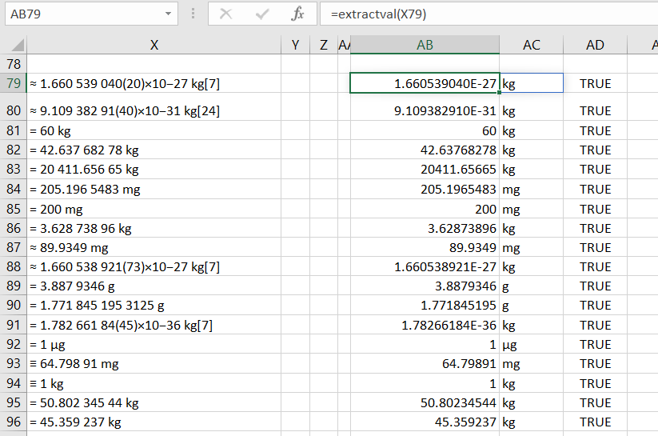Click cell containing 9.109382910E-31

tap(425, 111)
